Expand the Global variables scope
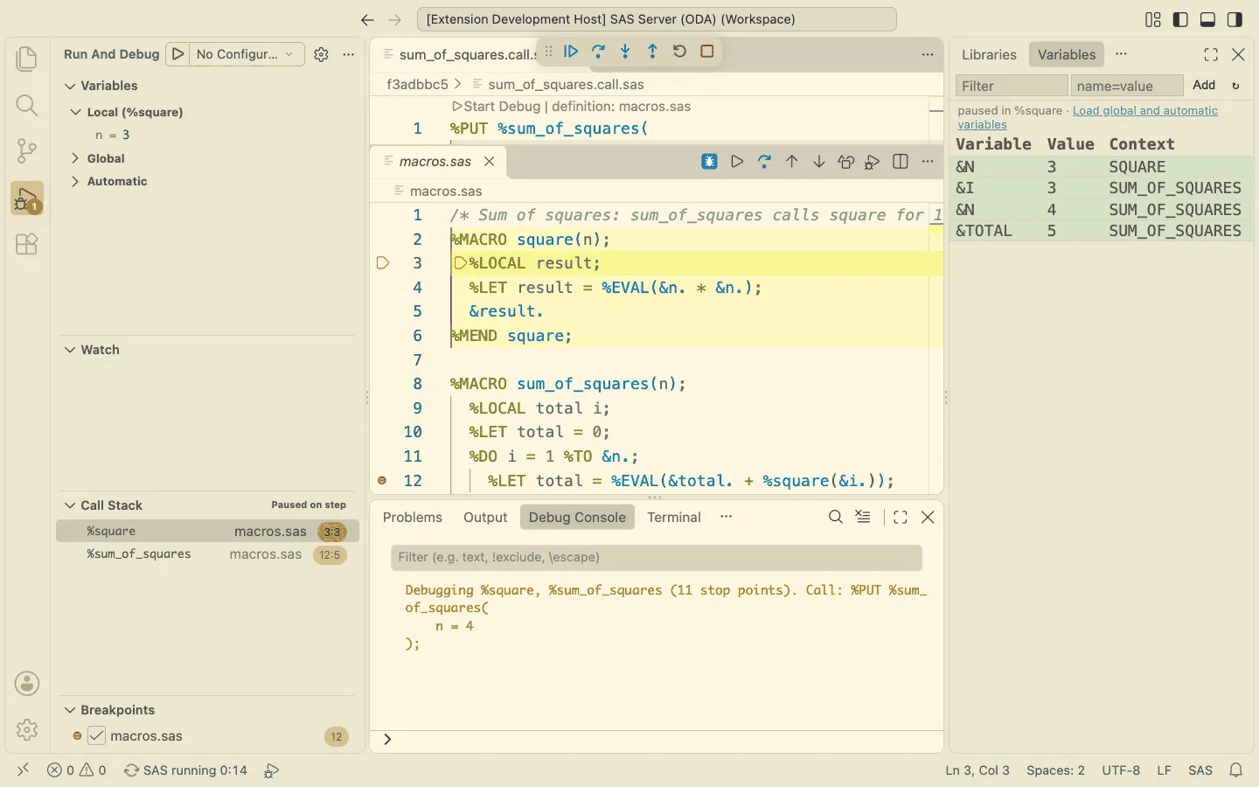Screen dimensions: 1259x787 76,158
